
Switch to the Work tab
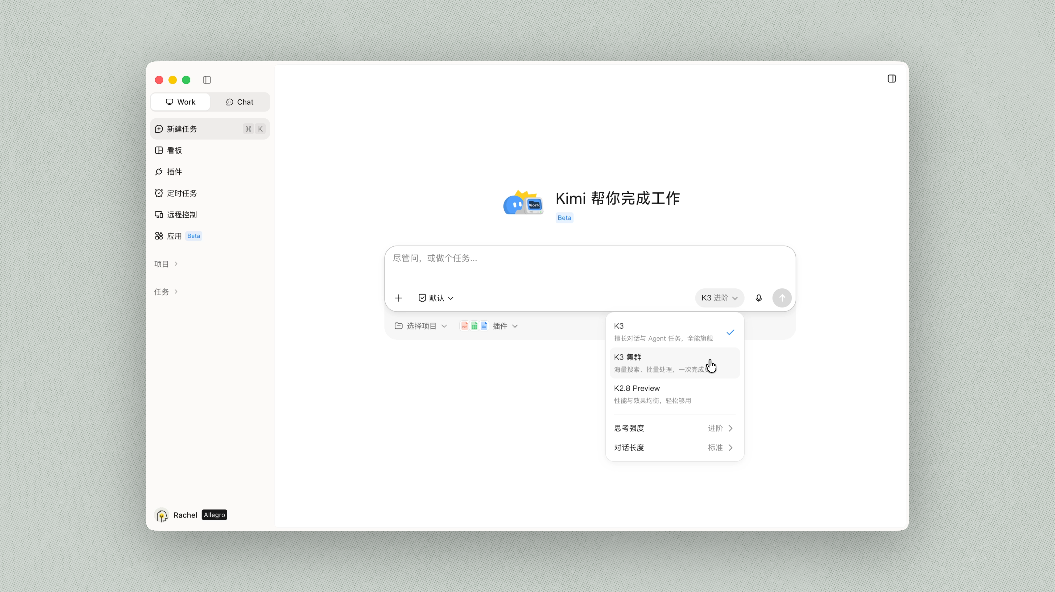[x=180, y=102]
